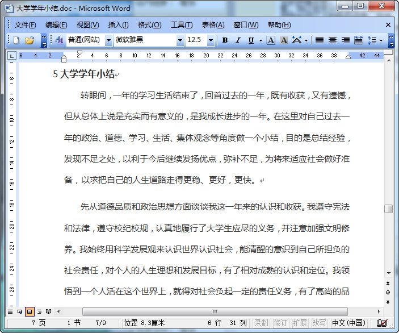Image resolution: width=399 pixels, height=333 pixels.
Task: Apply character shading icon
Action: tap(284, 40)
